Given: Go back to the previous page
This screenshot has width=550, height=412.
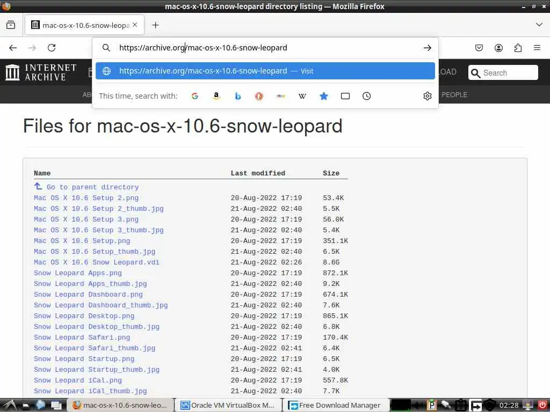Looking at the screenshot, I should 13,48.
